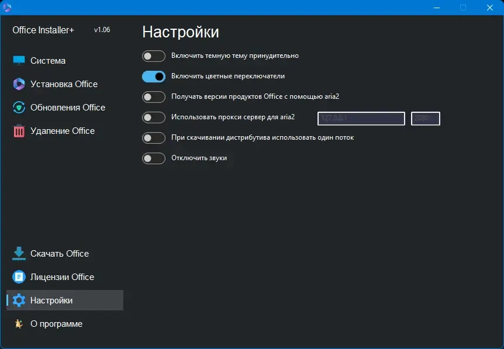Enable forced dark theme toggle
This screenshot has width=504, height=349.
(154, 56)
